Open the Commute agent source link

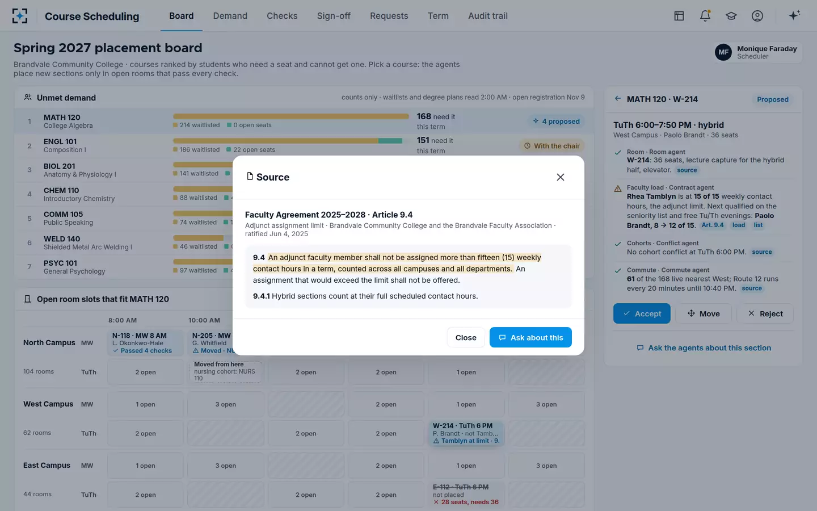tap(752, 288)
